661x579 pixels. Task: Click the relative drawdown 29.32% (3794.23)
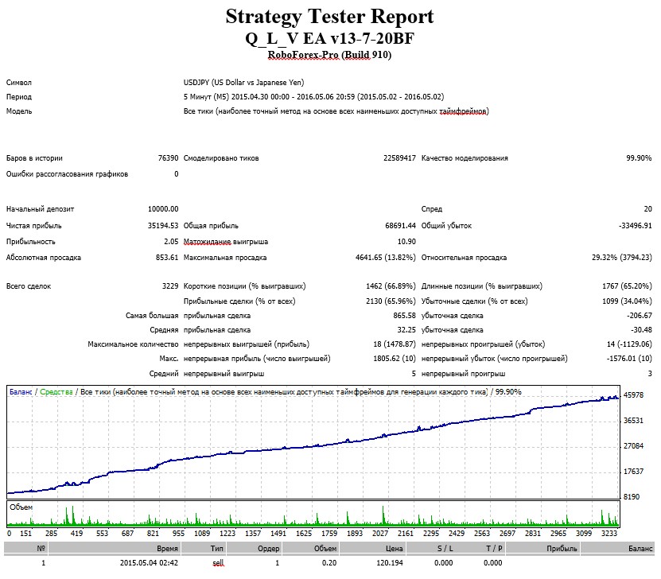click(x=622, y=258)
